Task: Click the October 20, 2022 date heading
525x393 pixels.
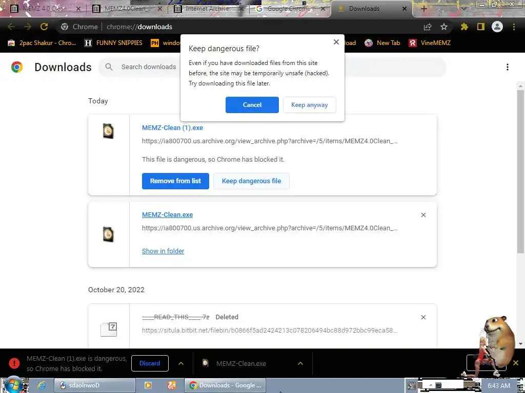Action: 116,290
